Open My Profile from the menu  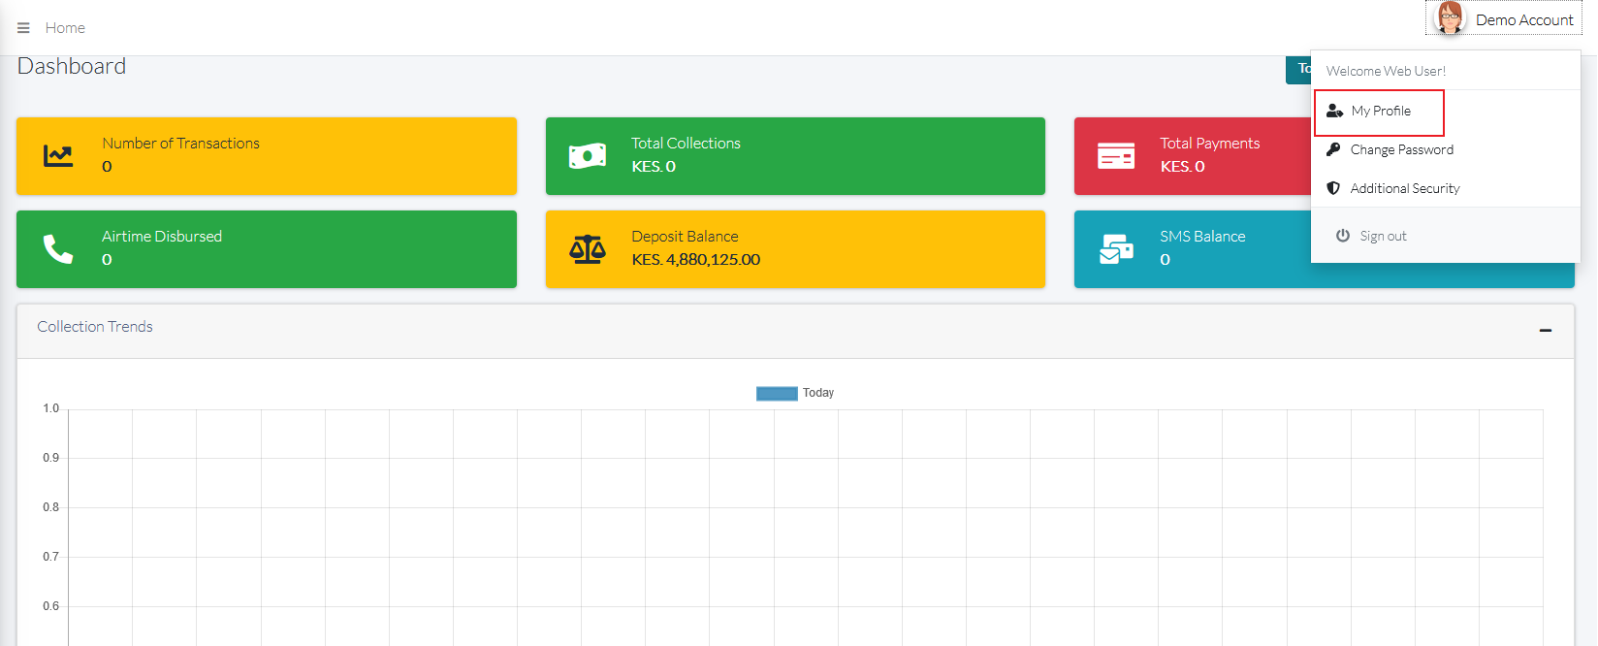[x=1380, y=112]
